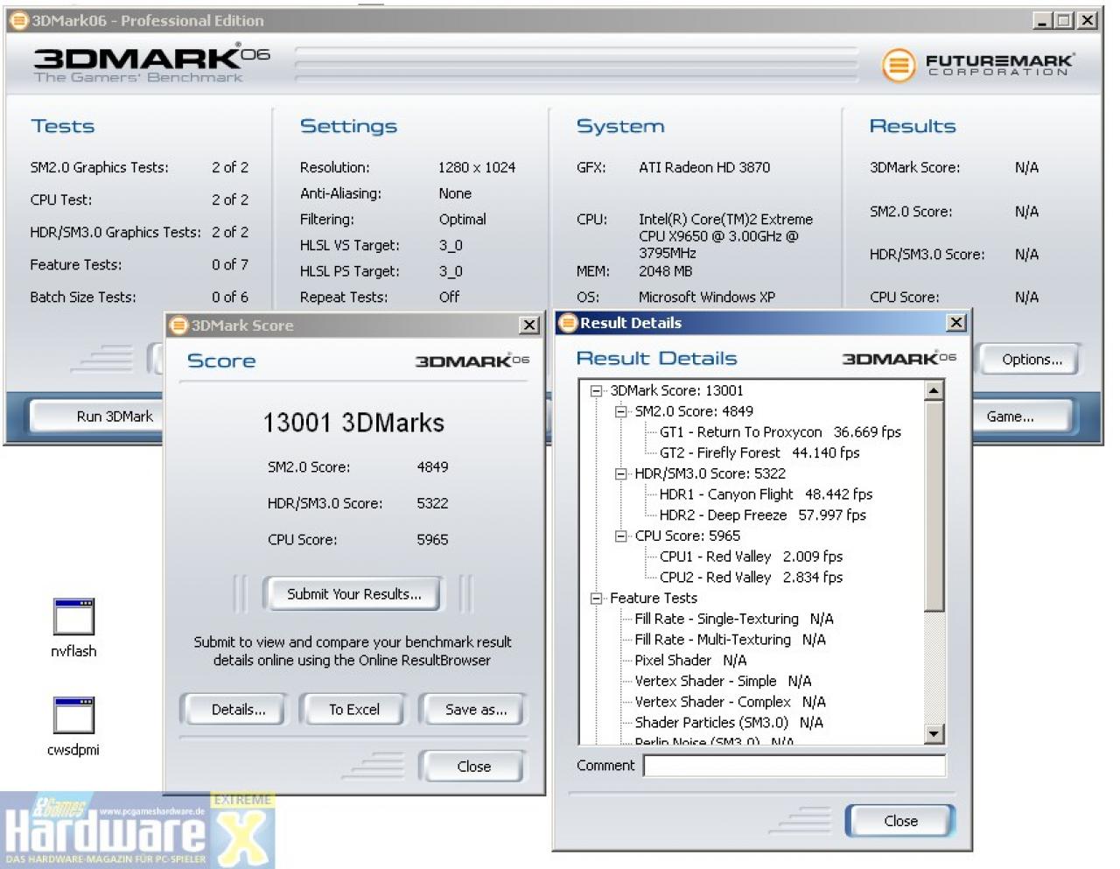Click Feature Tests count 0 of 7
This screenshot has height=869, width=1120.
click(x=230, y=264)
